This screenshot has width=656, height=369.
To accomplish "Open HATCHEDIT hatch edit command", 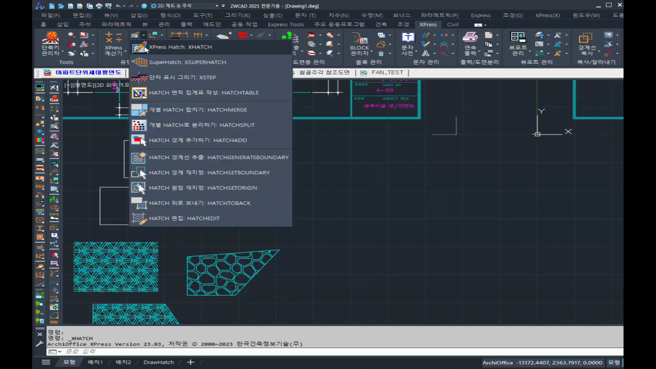I will click(184, 218).
